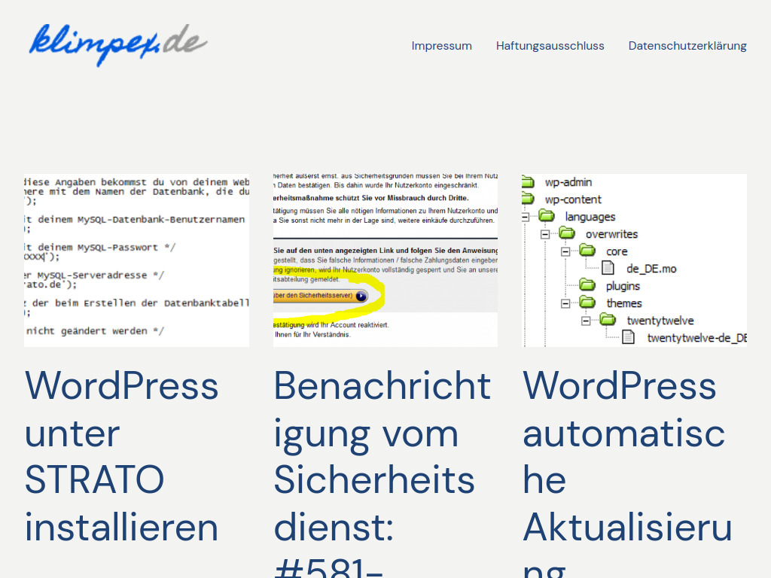
Task: Collapse the twentytwelve tree node
Action: point(585,320)
